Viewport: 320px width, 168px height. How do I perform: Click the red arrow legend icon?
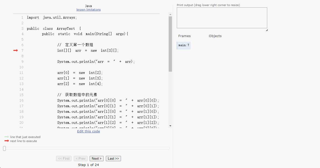click(x=7, y=141)
